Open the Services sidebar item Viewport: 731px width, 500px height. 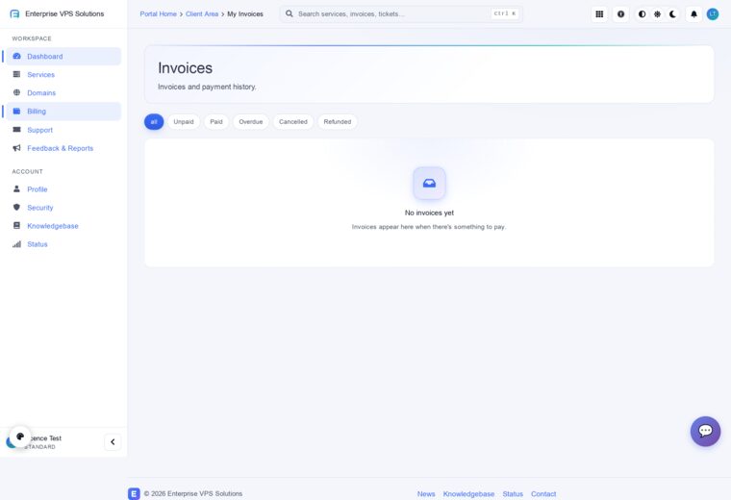63,75
